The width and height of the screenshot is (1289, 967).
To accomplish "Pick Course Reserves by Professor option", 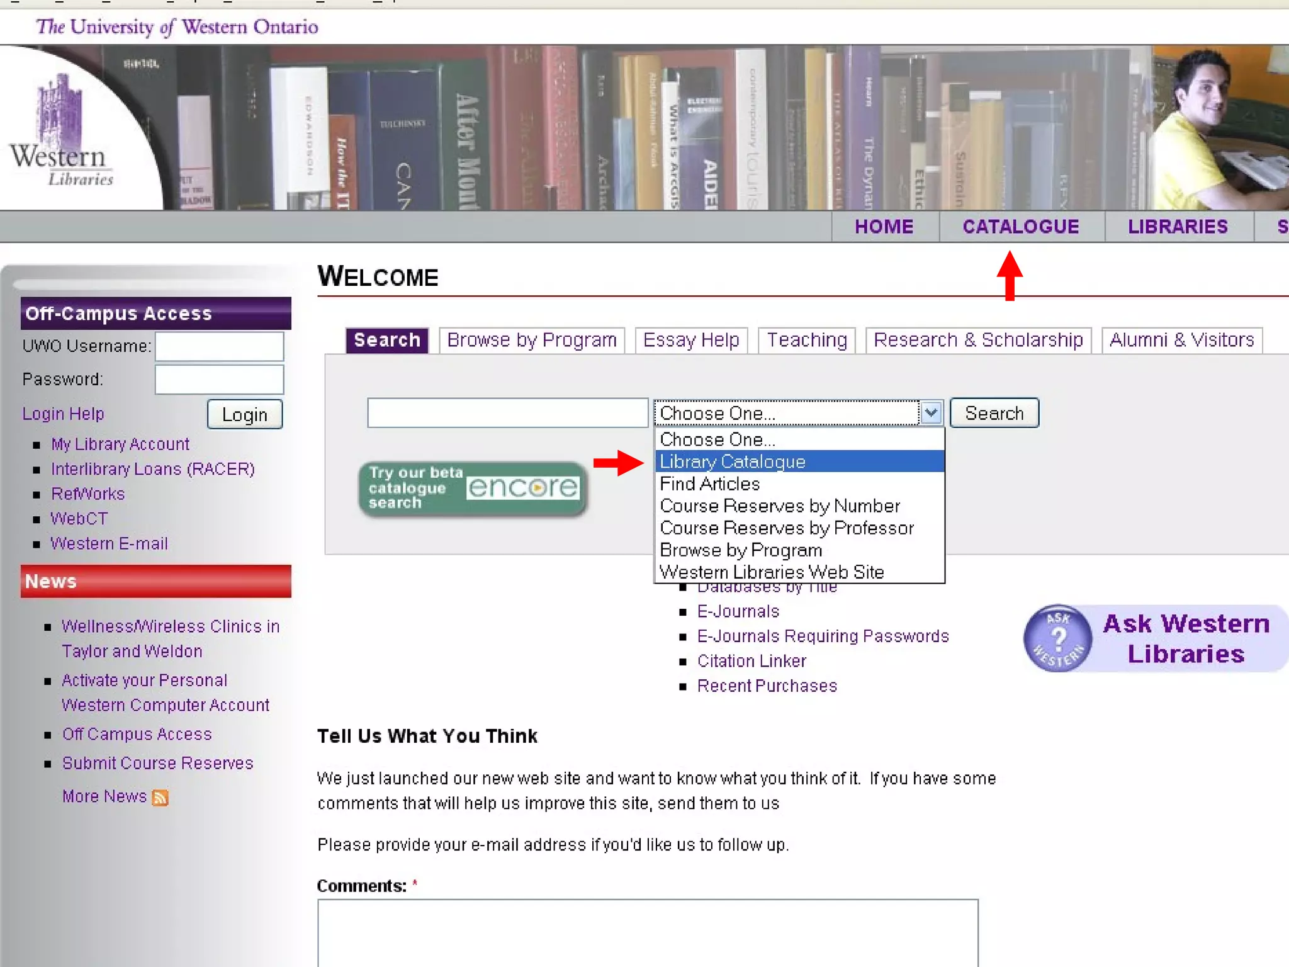I will click(787, 528).
